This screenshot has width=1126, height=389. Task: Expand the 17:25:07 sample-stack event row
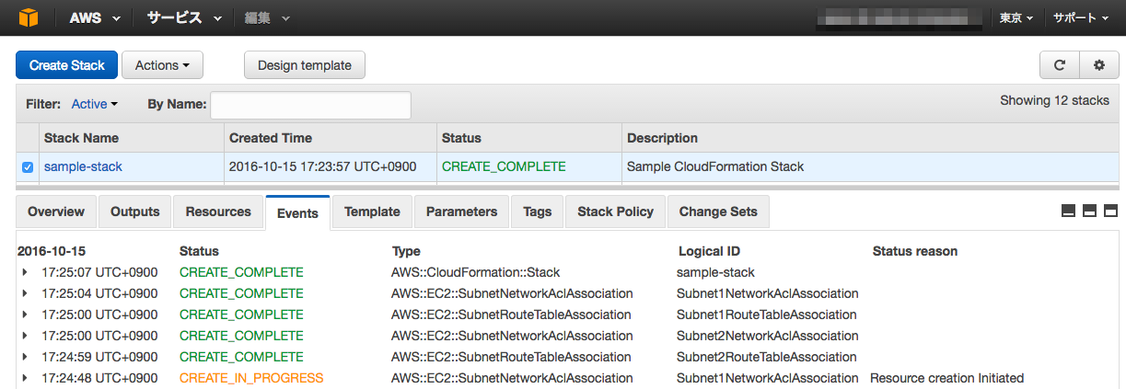pyautogui.click(x=26, y=272)
